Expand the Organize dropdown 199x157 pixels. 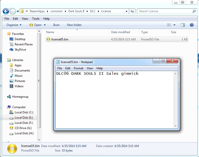click(x=14, y=25)
